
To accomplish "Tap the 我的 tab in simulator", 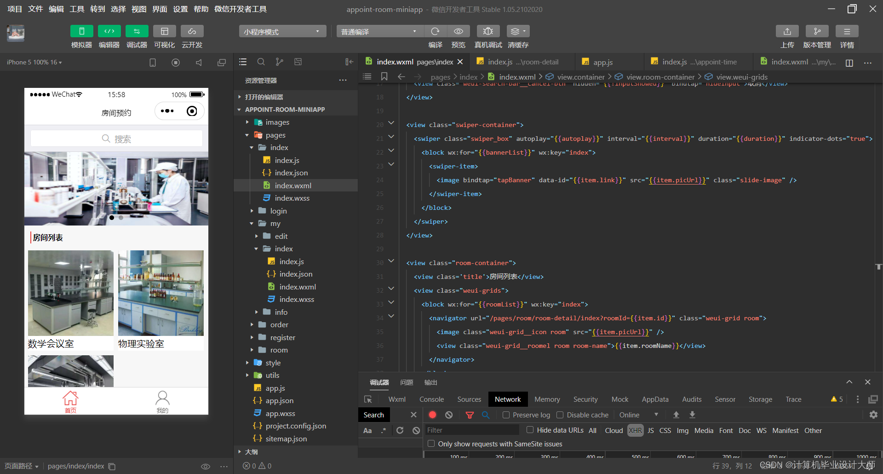I will coord(162,402).
